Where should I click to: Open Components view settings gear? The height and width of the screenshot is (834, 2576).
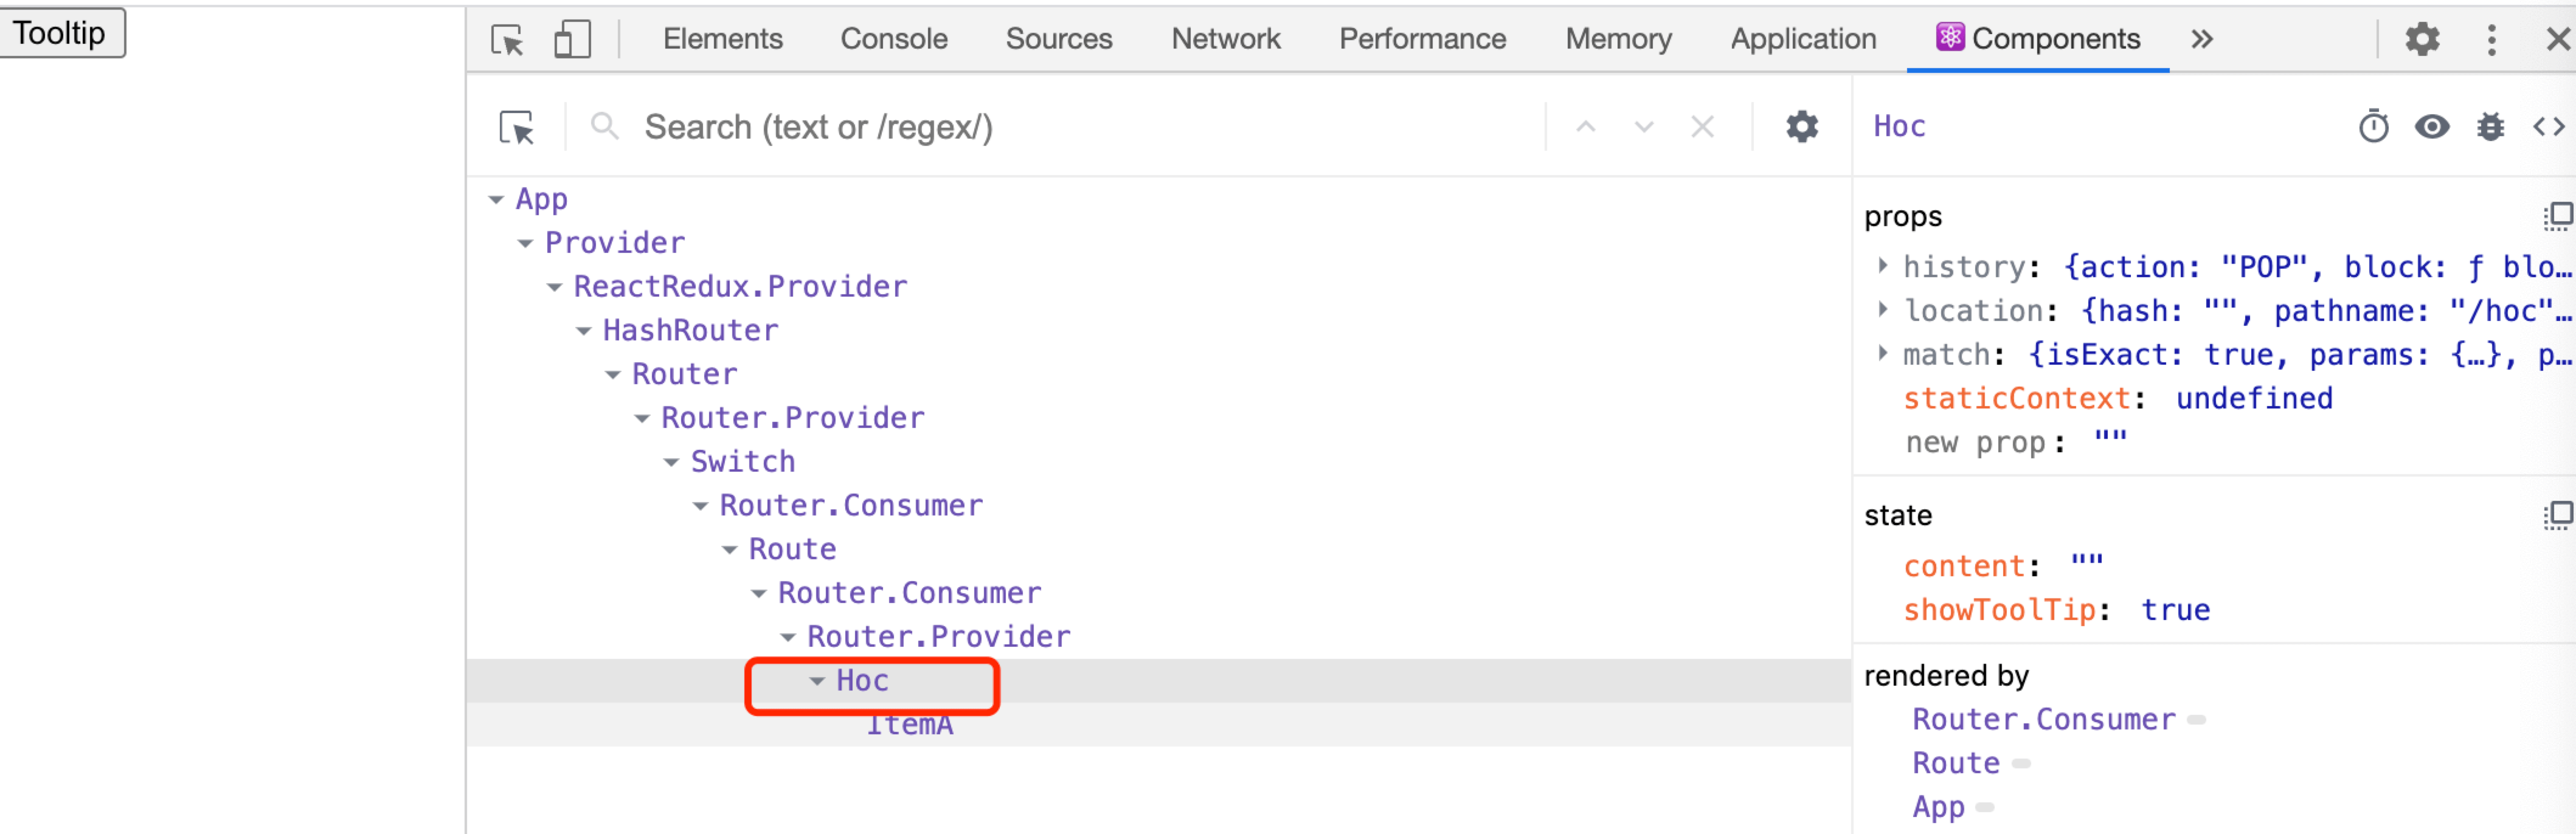(x=1801, y=128)
